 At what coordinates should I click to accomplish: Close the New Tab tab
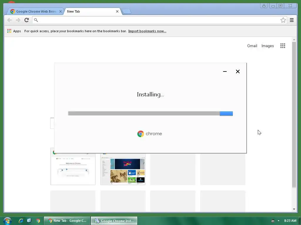117,11
